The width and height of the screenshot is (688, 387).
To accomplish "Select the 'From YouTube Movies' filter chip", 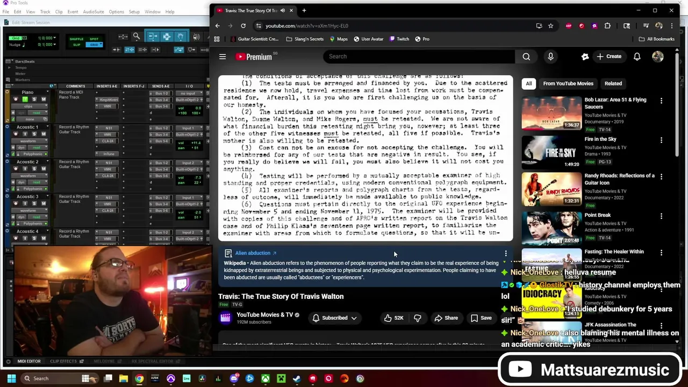I will tap(568, 83).
